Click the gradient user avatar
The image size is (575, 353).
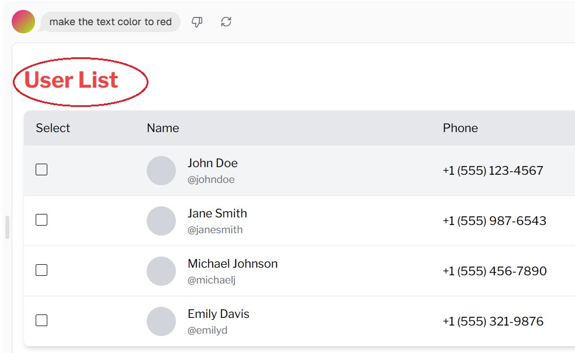[23, 22]
